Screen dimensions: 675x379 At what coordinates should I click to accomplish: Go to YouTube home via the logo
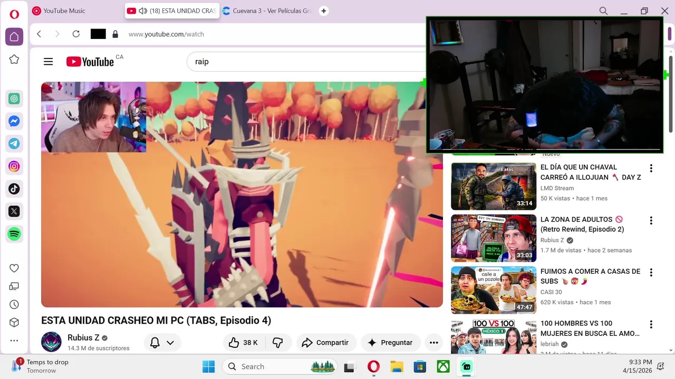pyautogui.click(x=90, y=62)
